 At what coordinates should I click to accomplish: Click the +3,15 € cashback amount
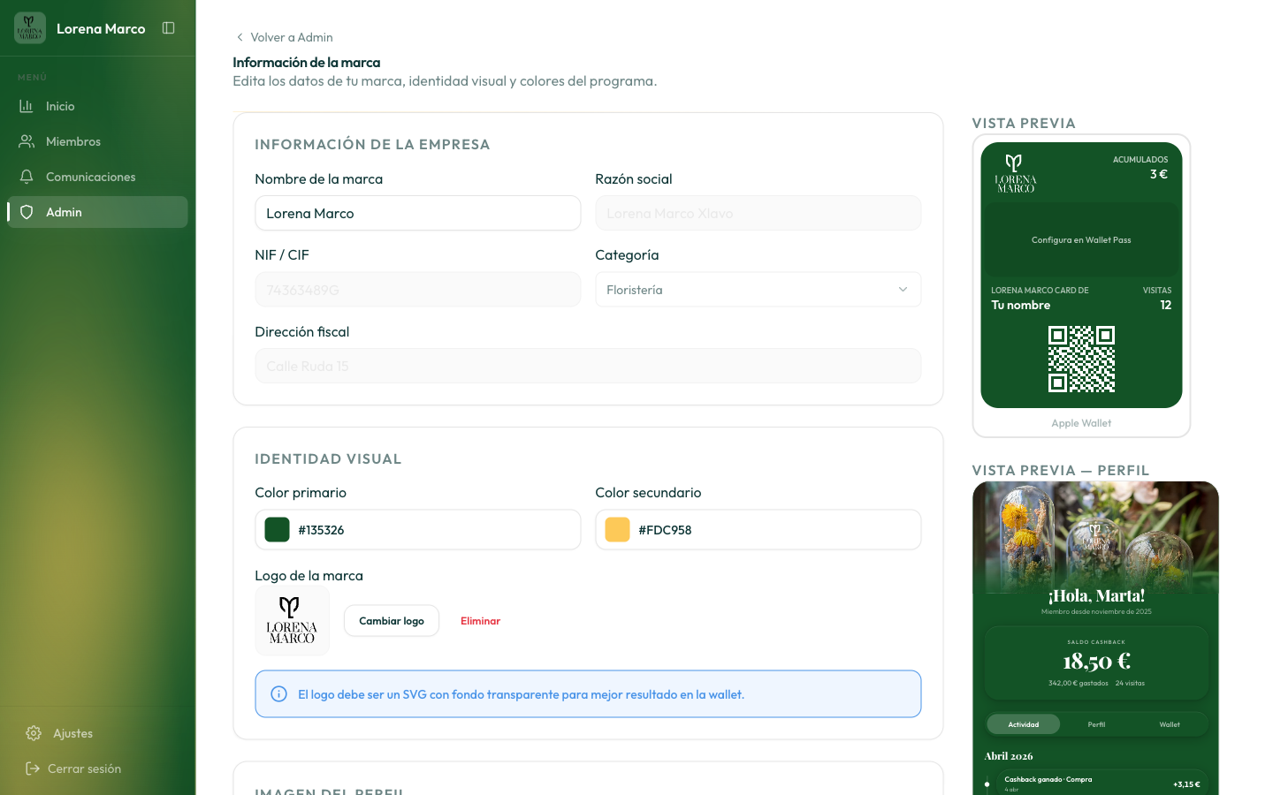(1186, 784)
